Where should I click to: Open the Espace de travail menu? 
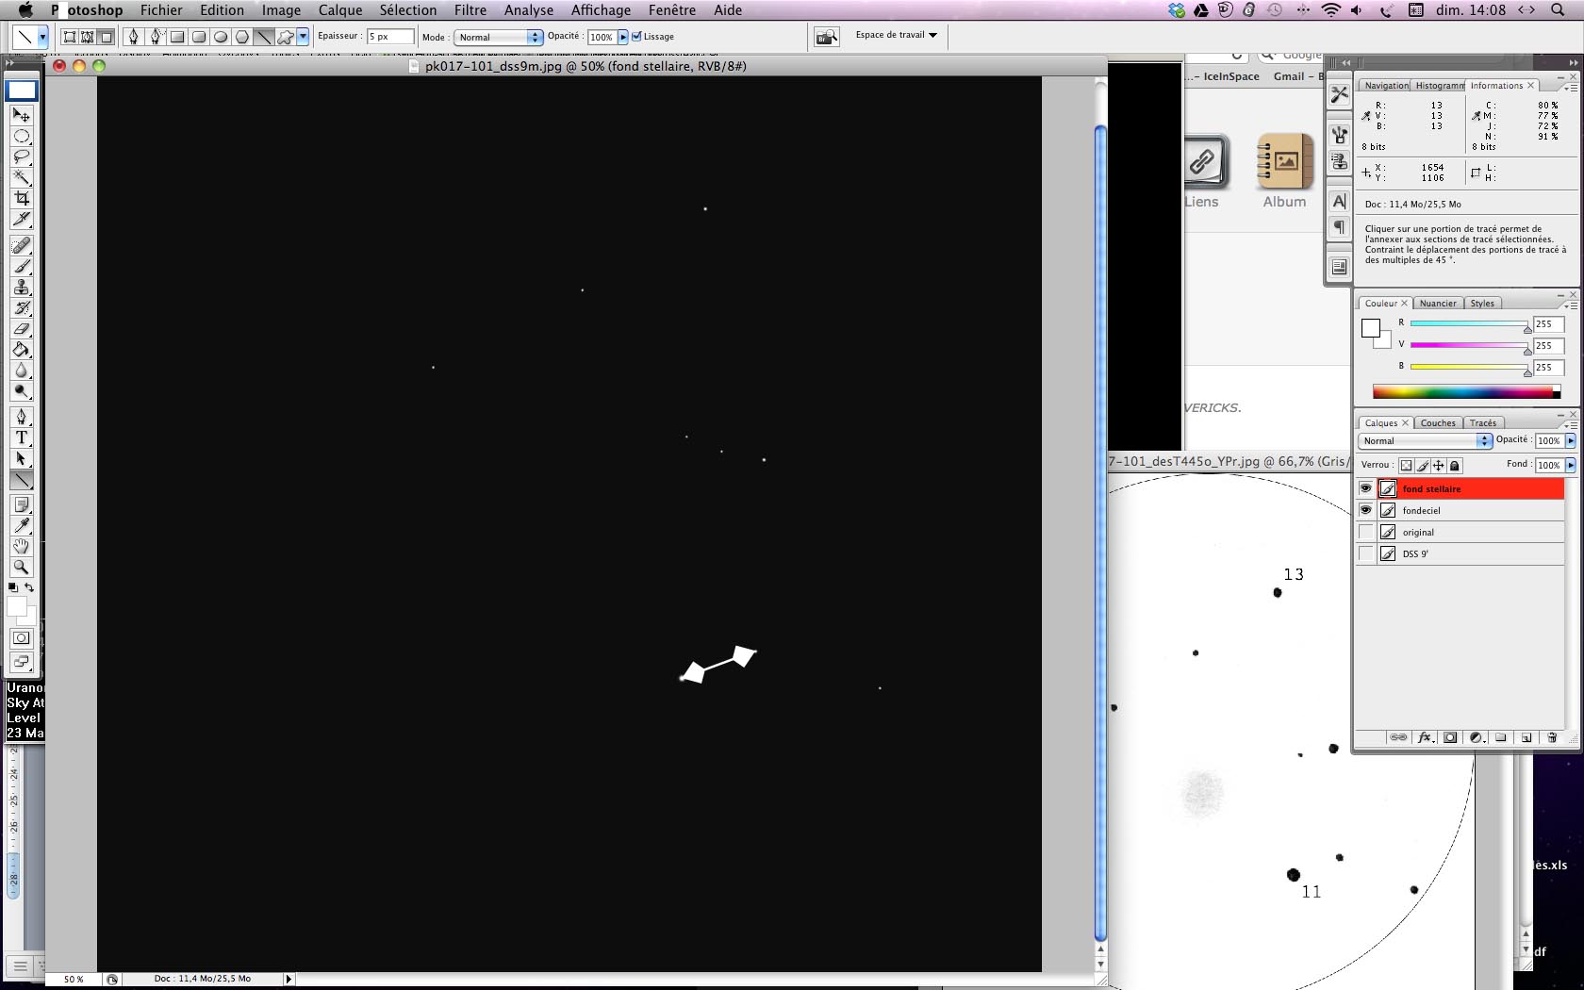896,35
